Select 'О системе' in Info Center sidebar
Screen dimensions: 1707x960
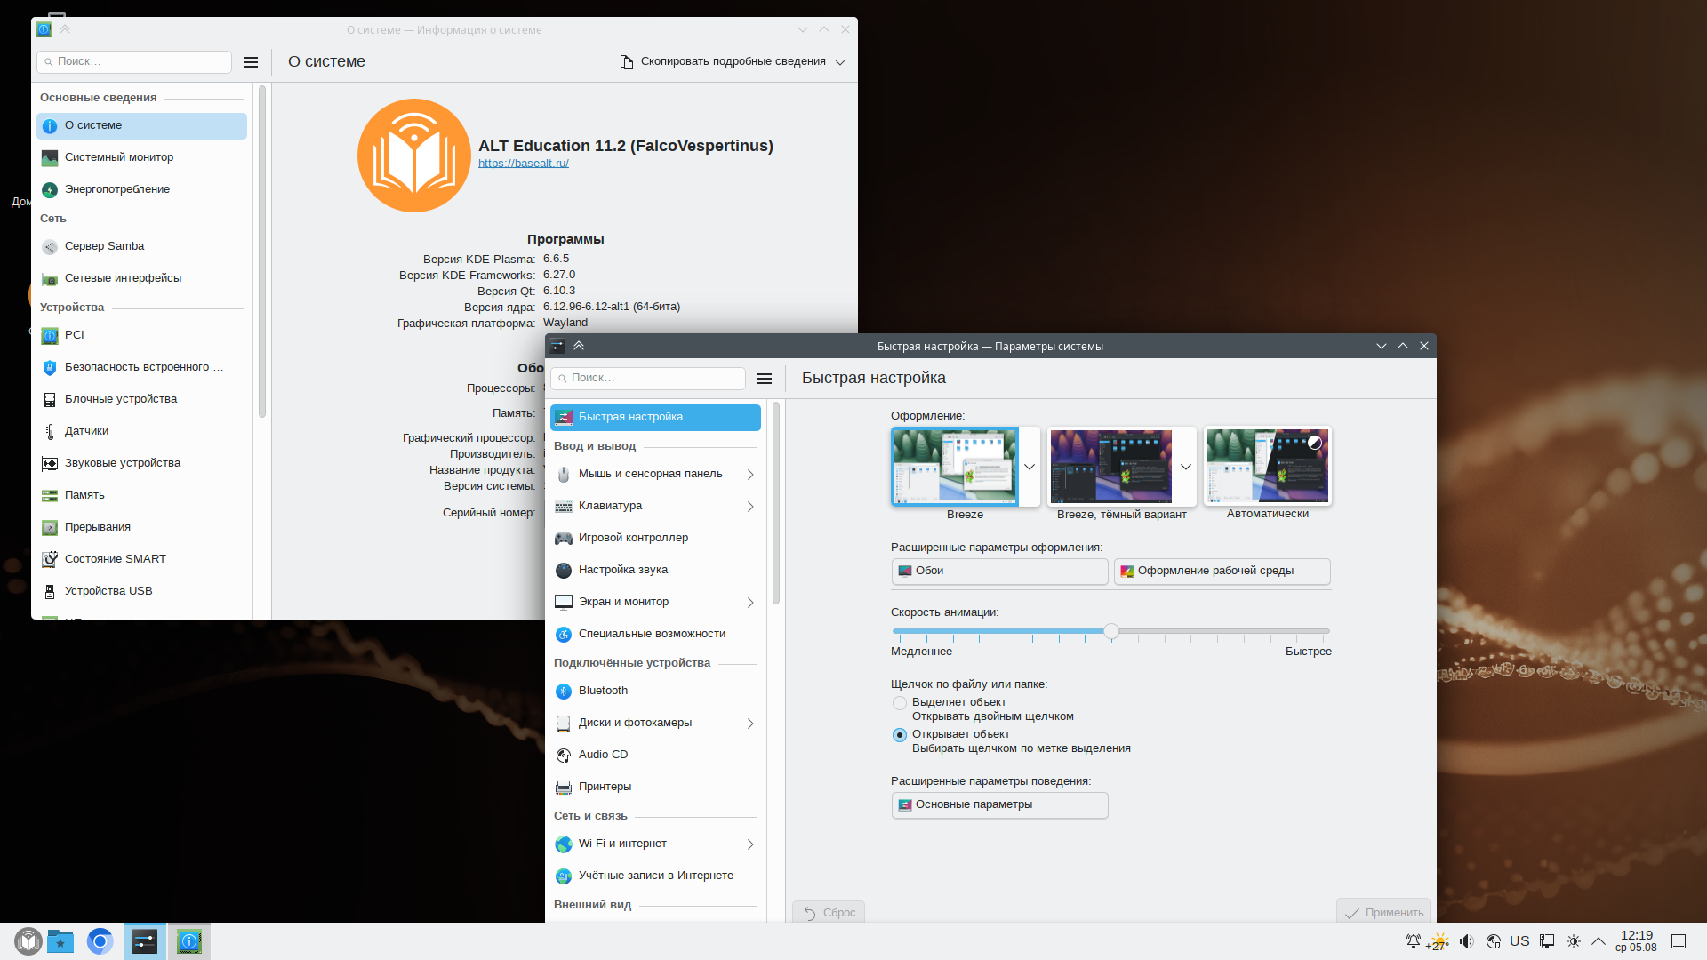tap(141, 126)
